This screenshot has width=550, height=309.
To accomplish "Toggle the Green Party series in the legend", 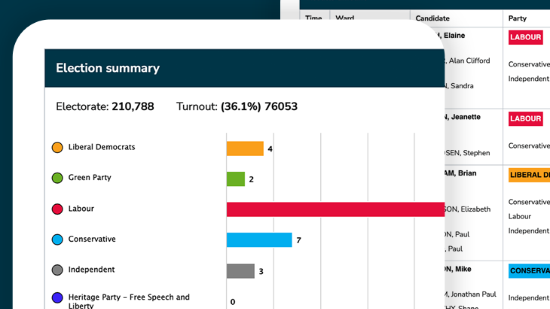I will (x=90, y=178).
